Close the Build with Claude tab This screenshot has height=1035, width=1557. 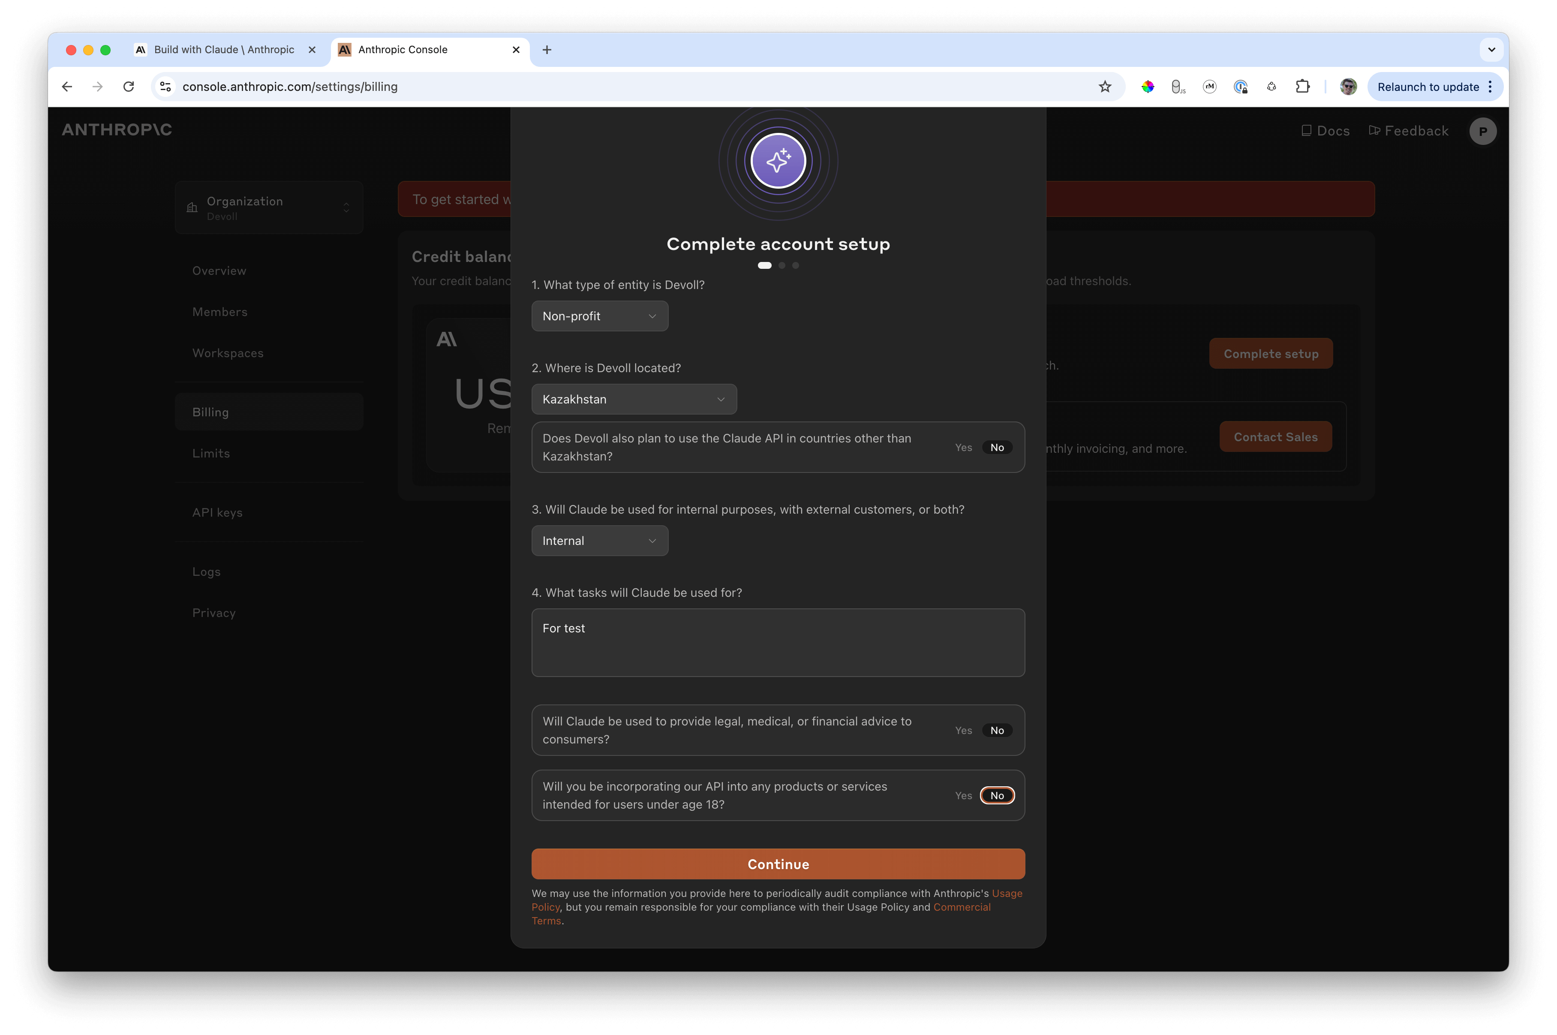pyautogui.click(x=312, y=49)
